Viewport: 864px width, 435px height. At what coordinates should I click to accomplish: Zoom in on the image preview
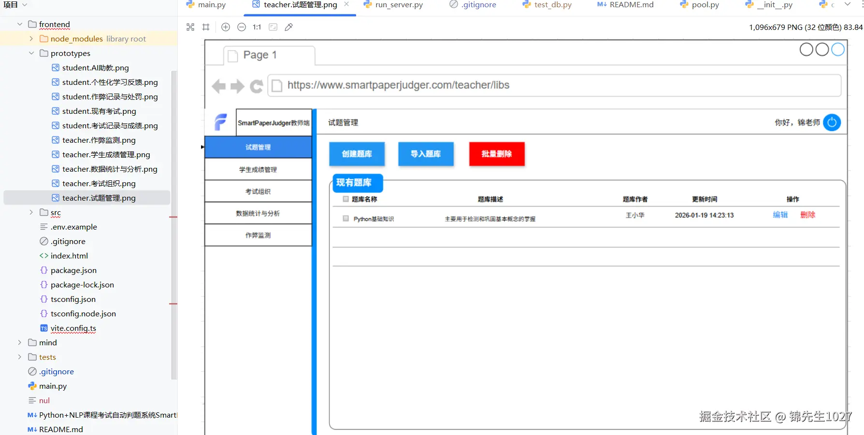point(226,27)
